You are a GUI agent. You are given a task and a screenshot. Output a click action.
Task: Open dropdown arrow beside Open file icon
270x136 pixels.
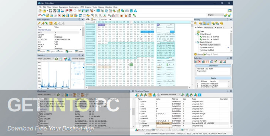(x=47, y=11)
